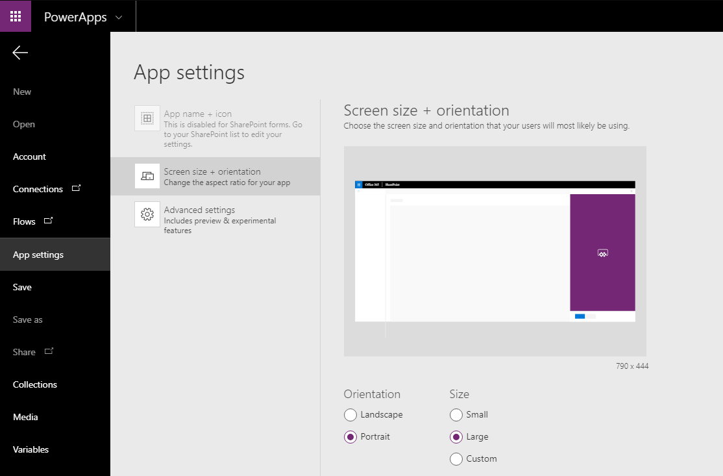This screenshot has height=476, width=723.
Task: Click the Screen size + orientation heading
Action: pos(426,110)
